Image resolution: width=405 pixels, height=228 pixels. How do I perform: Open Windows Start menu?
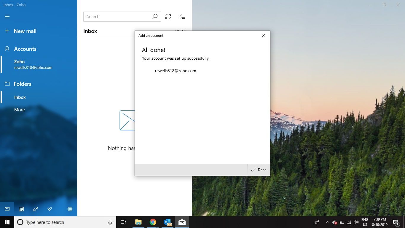[7, 222]
